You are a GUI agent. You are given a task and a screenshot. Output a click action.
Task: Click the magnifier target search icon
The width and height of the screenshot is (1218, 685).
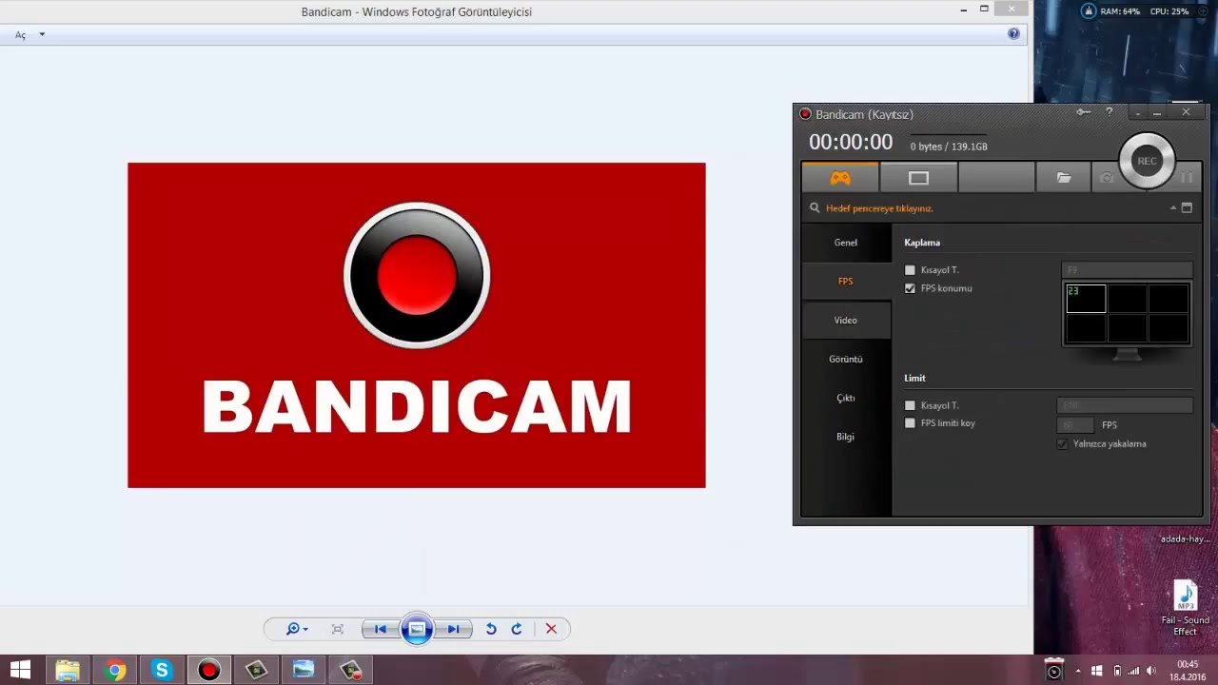pos(815,207)
